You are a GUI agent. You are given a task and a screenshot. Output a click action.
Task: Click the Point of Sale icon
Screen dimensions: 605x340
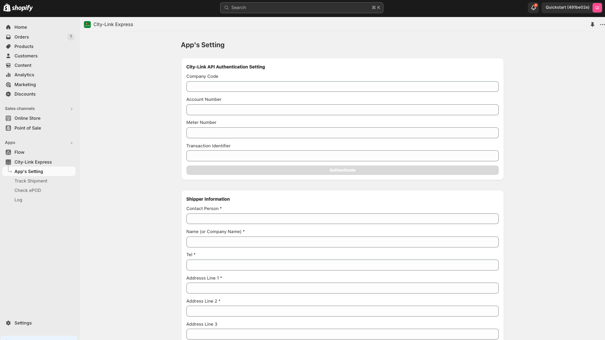(8, 128)
